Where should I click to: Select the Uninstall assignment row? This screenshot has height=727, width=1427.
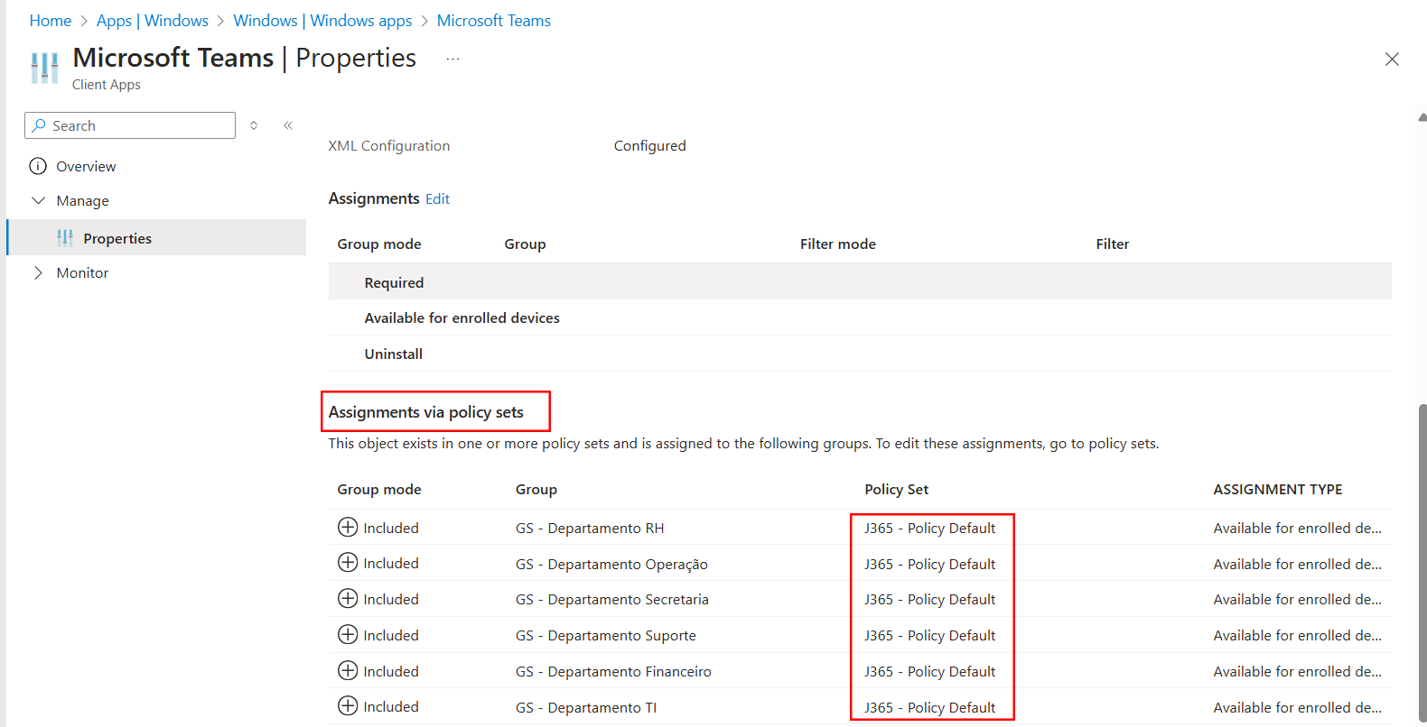[860, 354]
